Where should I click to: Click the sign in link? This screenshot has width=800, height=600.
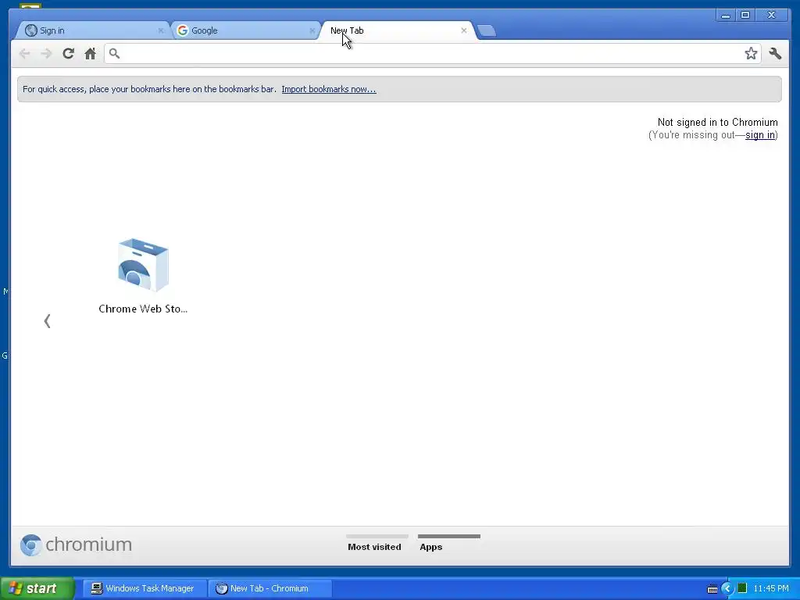759,135
